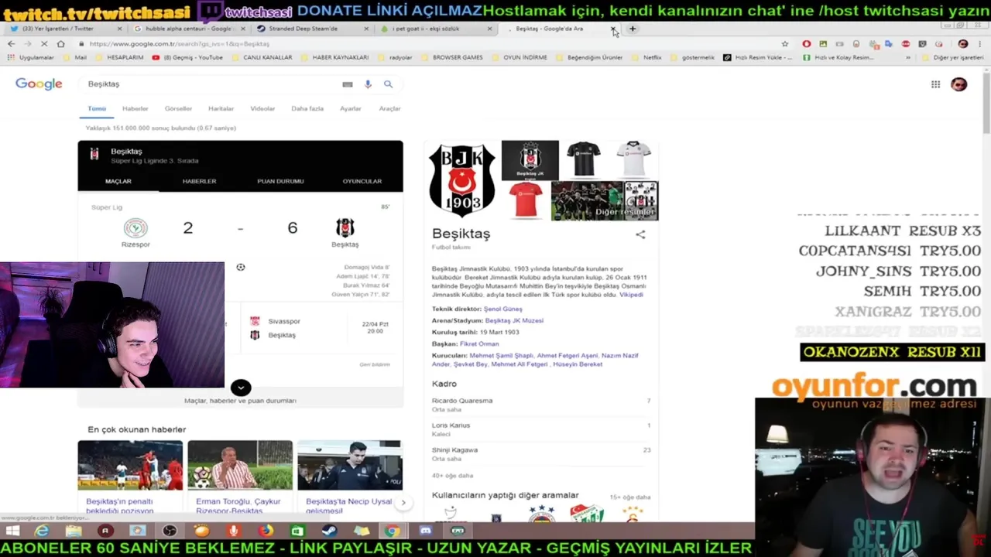Click the microphone voice search icon
991x557 pixels.
[x=368, y=84]
